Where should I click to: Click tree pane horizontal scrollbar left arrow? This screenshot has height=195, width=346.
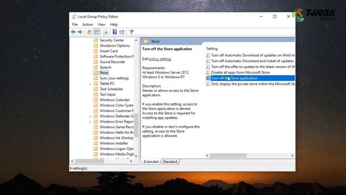click(x=72, y=161)
